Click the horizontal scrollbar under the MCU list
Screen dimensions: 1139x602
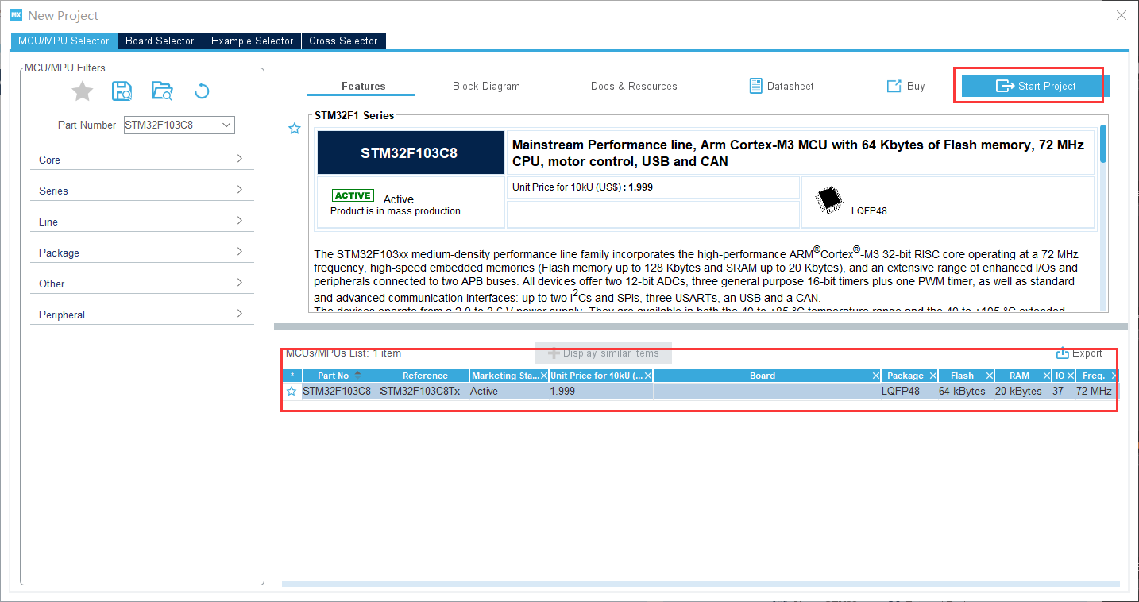tap(701, 585)
